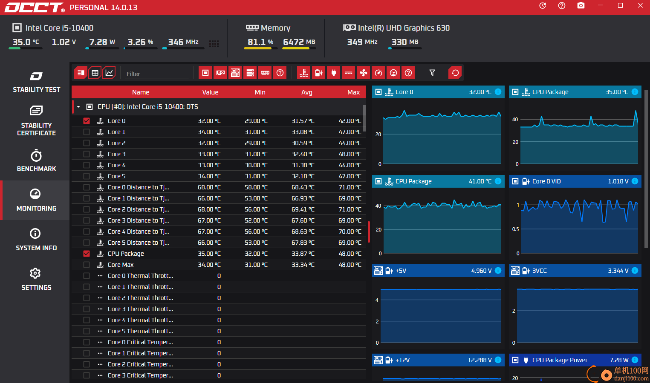Viewport: 650px width, 383px height.
Task: Click the 42.00 °C max value for Core 0
Action: (350, 121)
